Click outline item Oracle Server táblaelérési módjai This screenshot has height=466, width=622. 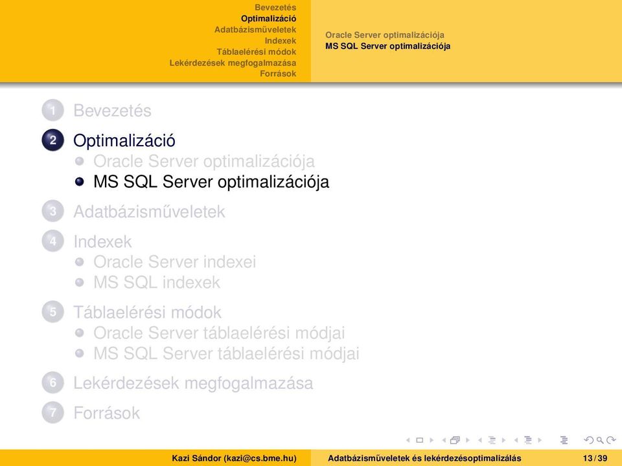tap(219, 333)
